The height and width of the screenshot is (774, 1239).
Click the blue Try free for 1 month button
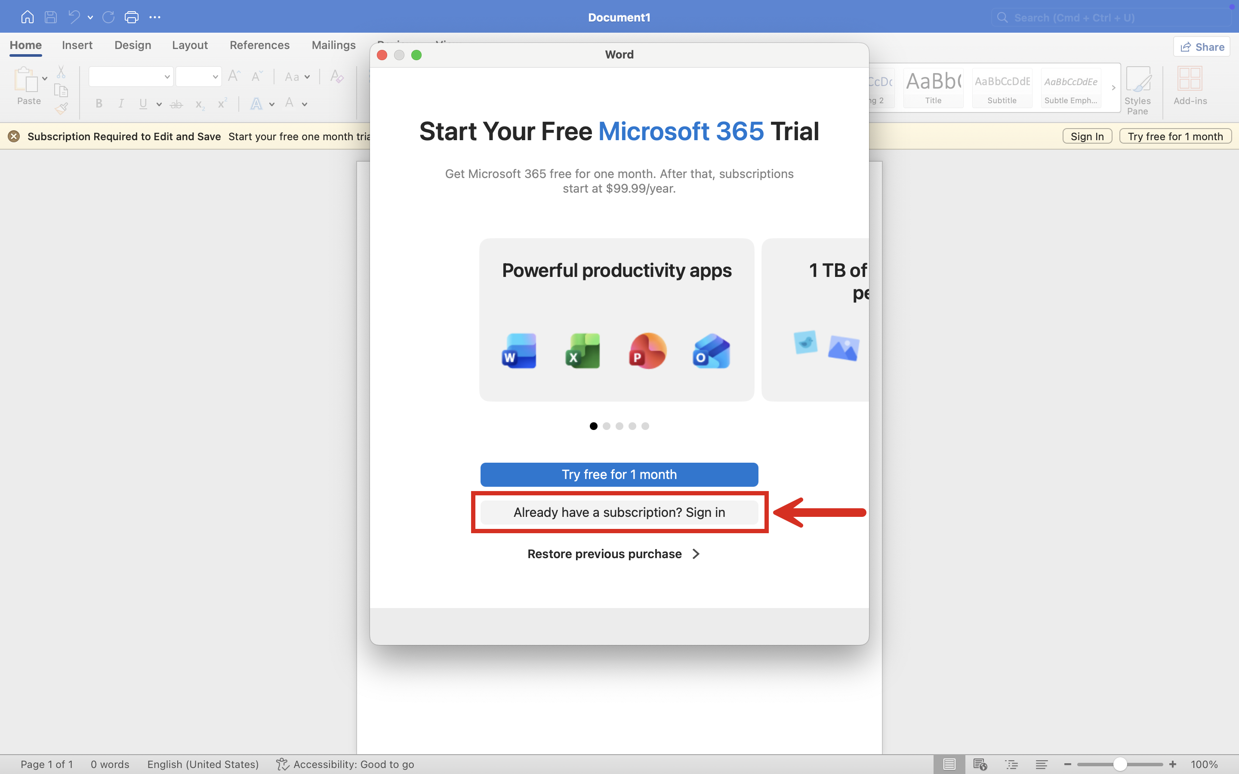click(x=619, y=475)
